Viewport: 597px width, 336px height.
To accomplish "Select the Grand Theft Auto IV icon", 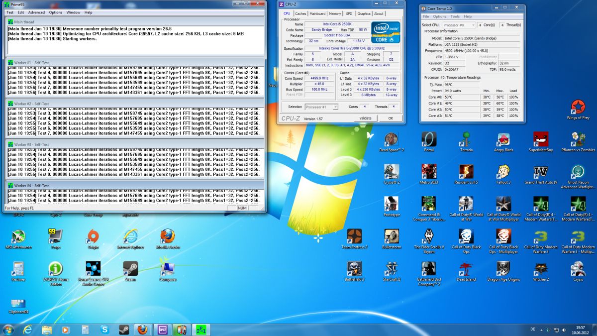I will point(541,174).
